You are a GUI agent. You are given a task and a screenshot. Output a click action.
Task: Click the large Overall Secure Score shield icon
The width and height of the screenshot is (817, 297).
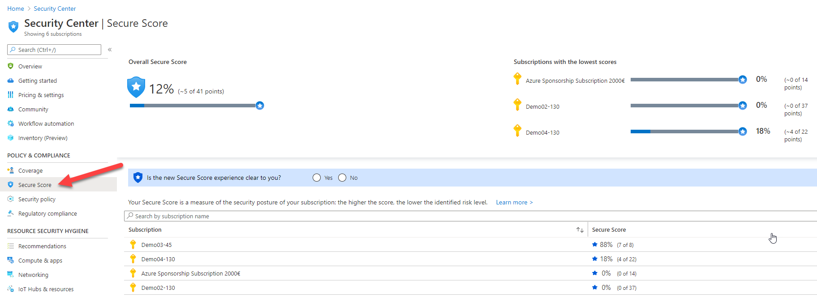point(136,87)
